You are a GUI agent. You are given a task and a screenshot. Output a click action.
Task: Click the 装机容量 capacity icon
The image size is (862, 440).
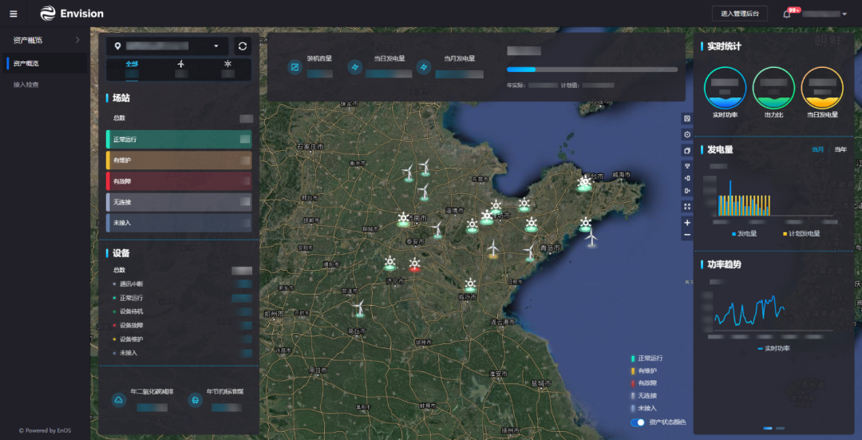[295, 67]
